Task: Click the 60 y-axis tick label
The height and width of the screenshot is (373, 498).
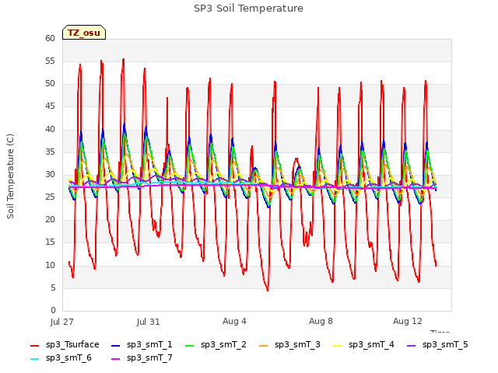Action: tap(50, 38)
